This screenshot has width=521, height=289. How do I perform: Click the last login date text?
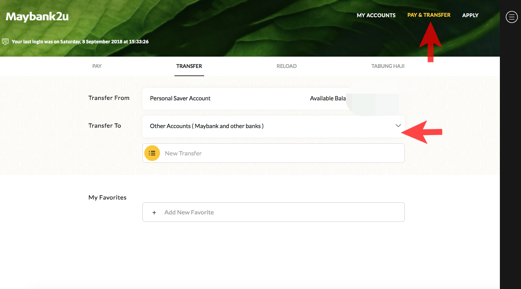point(80,41)
